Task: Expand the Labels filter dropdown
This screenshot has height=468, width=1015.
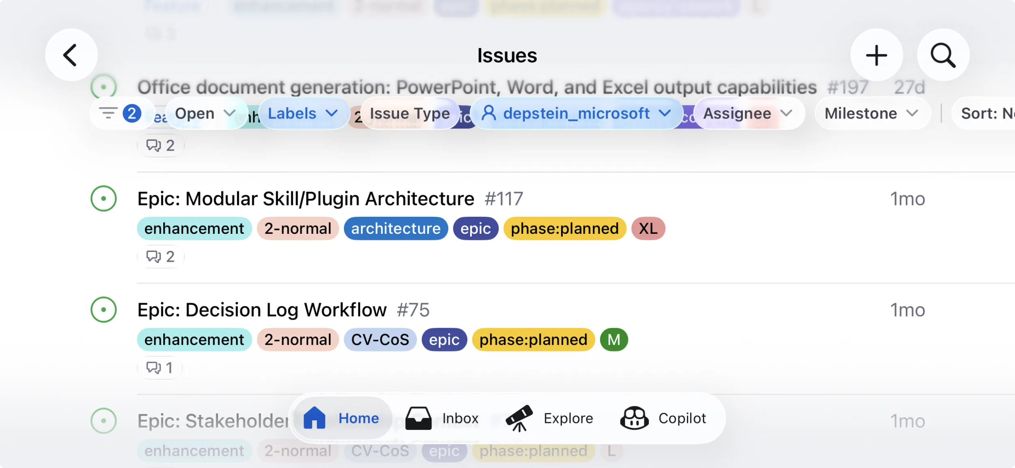Action: (x=303, y=113)
